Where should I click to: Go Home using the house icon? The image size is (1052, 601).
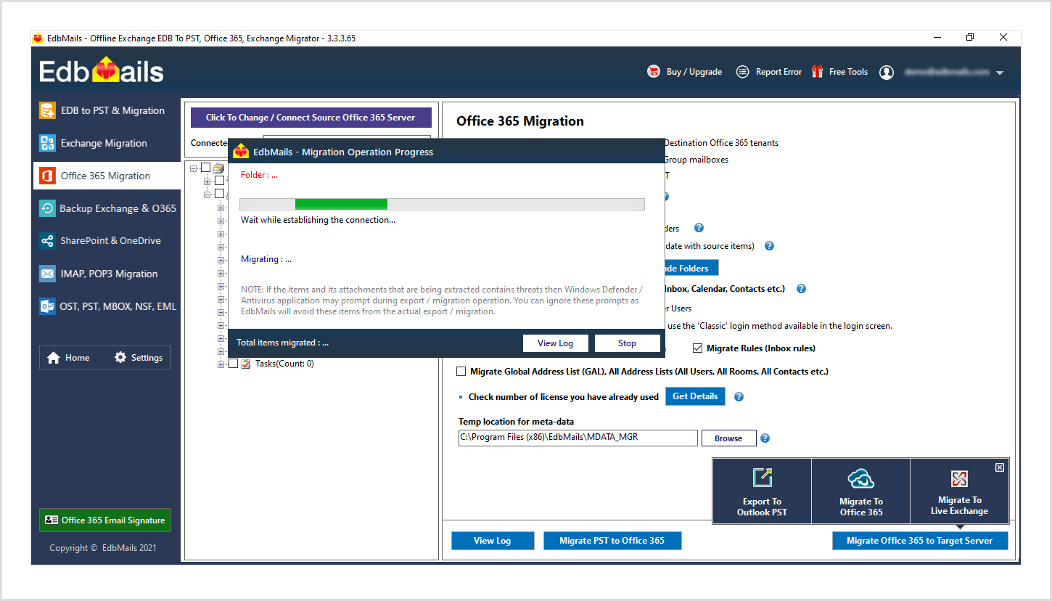(x=53, y=358)
